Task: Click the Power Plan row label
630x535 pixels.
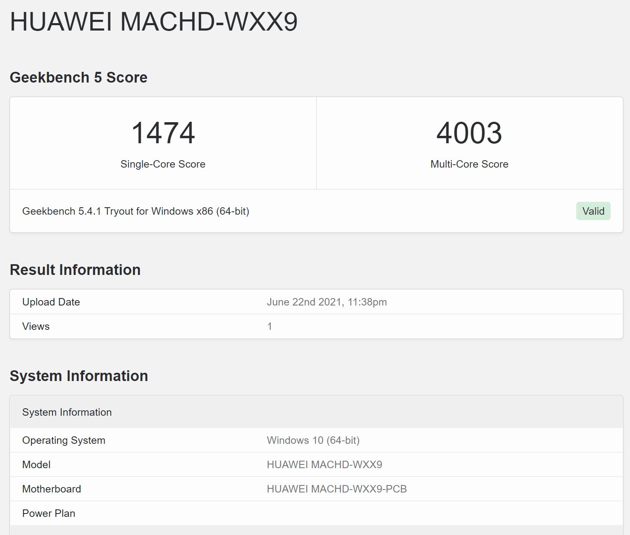Action: 49,514
